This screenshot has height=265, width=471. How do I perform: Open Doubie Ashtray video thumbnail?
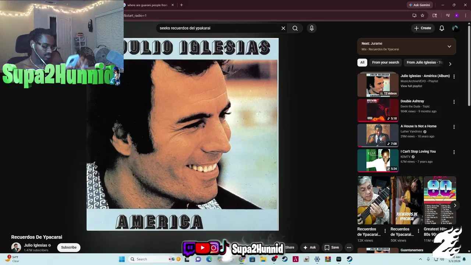[x=378, y=110]
